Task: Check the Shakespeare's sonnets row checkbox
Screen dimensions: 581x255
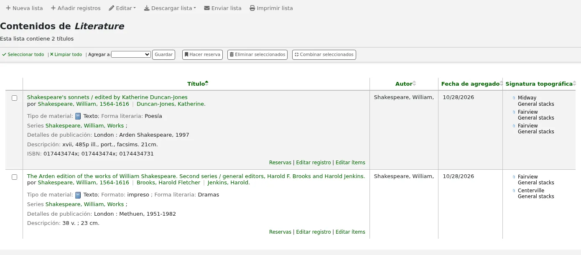Action: point(14,98)
